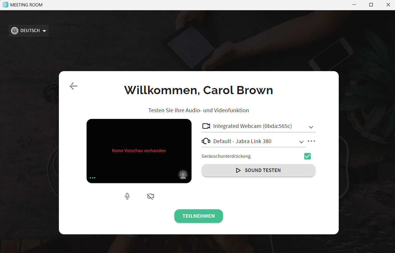Click the TEILNEHMEN button to join

click(199, 216)
